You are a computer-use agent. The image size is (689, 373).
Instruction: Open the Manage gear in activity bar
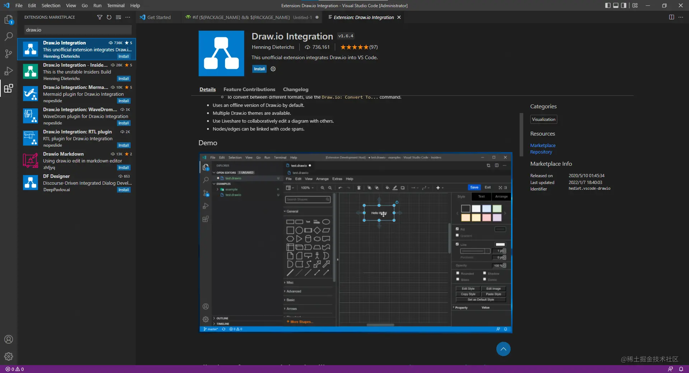pyautogui.click(x=9, y=356)
